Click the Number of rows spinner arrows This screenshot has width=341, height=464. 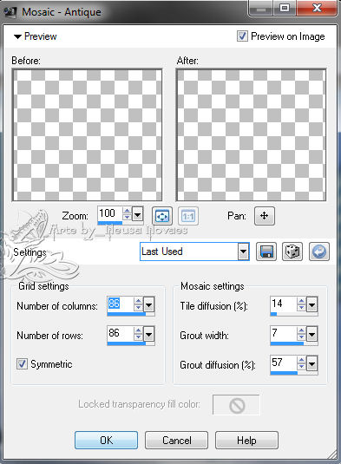click(x=138, y=334)
